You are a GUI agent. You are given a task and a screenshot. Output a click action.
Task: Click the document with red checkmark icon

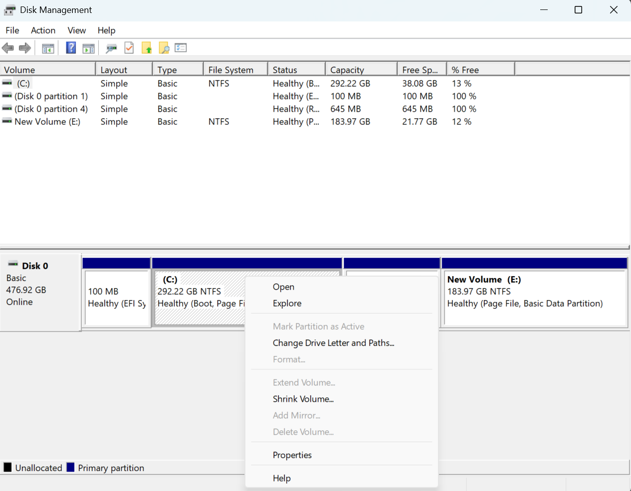click(129, 48)
